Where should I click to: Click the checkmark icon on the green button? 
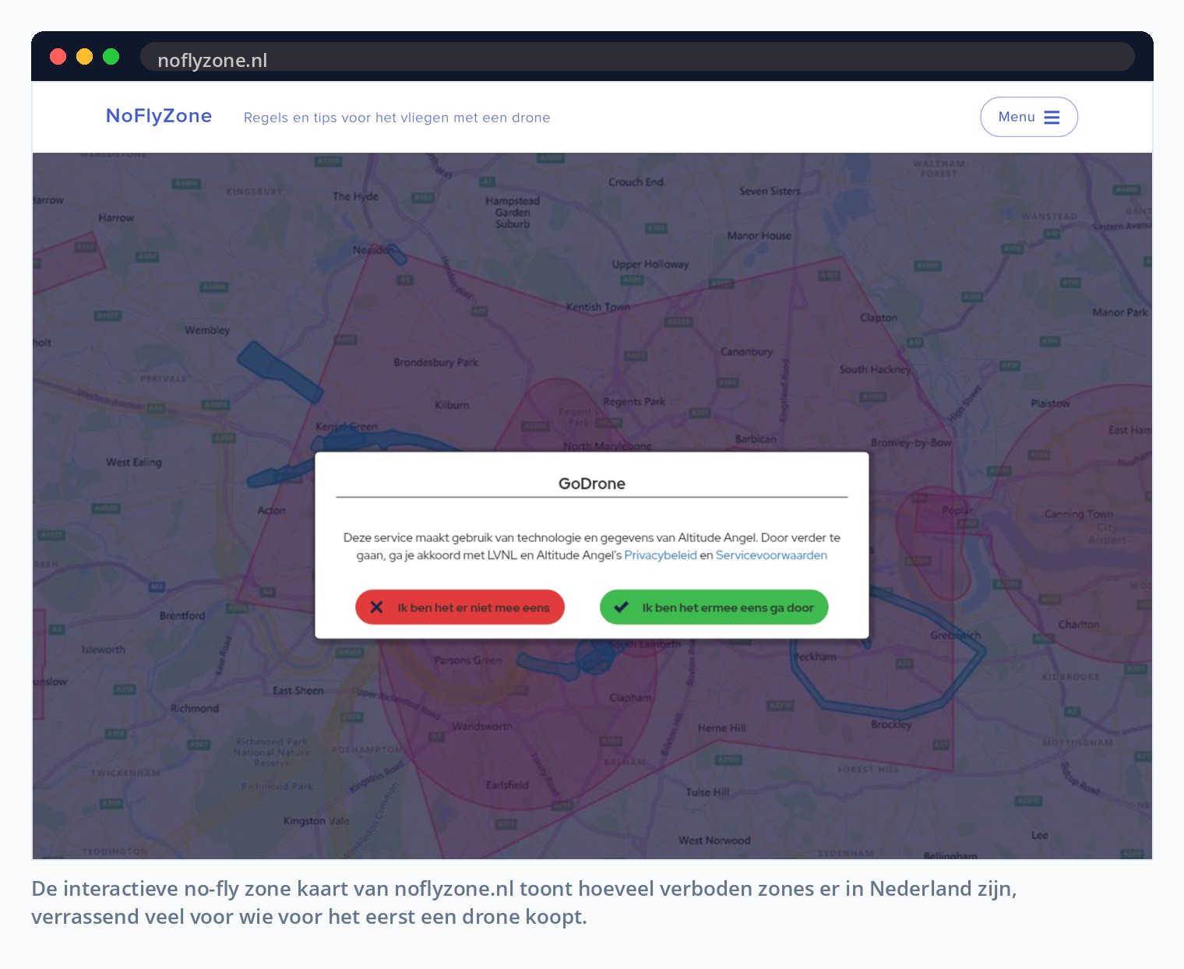point(621,607)
